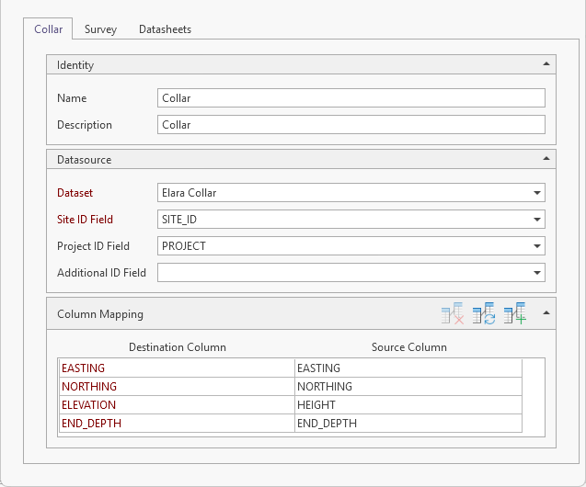The width and height of the screenshot is (586, 487).
Task: Click the Name text field
Action: click(x=350, y=98)
